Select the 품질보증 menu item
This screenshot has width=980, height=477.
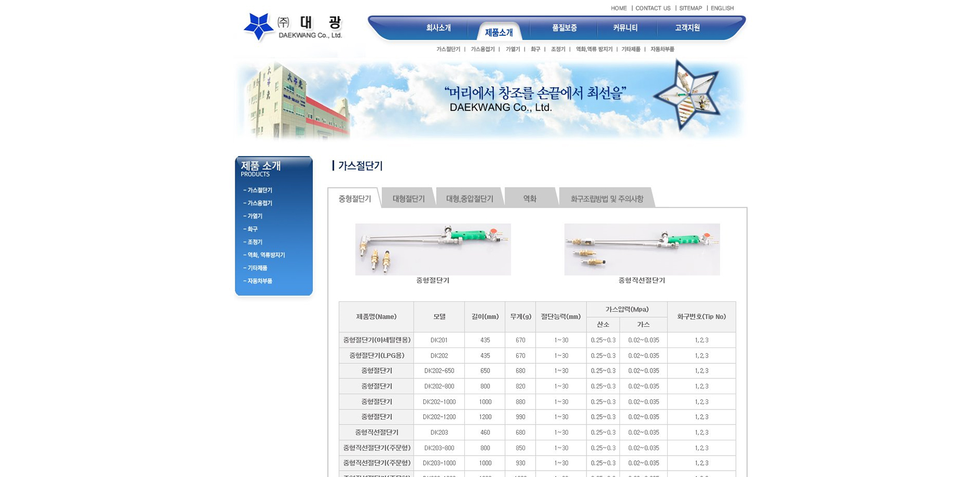pyautogui.click(x=564, y=28)
